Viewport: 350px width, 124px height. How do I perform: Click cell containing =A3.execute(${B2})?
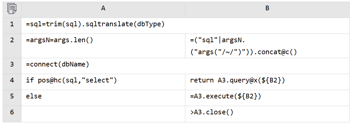tap(267, 98)
